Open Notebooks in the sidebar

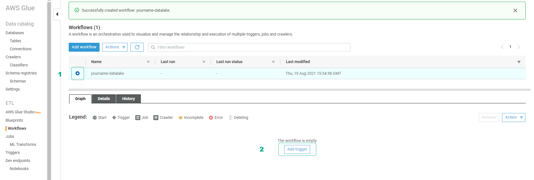point(19,169)
